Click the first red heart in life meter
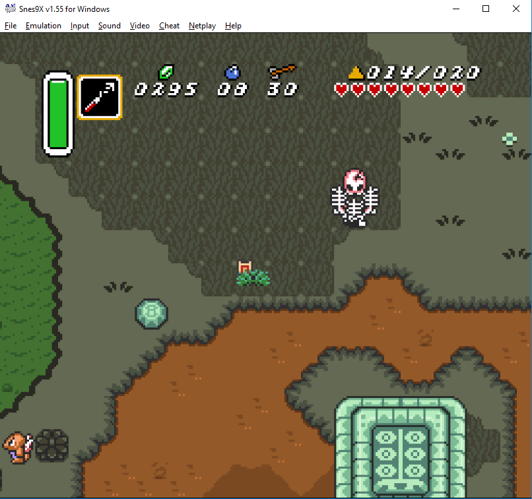Screen dimensions: 532x499 (341, 89)
